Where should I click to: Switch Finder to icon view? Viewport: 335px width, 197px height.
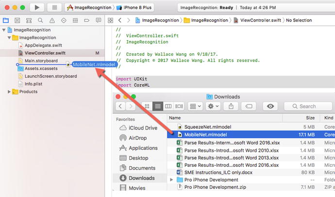(147, 106)
